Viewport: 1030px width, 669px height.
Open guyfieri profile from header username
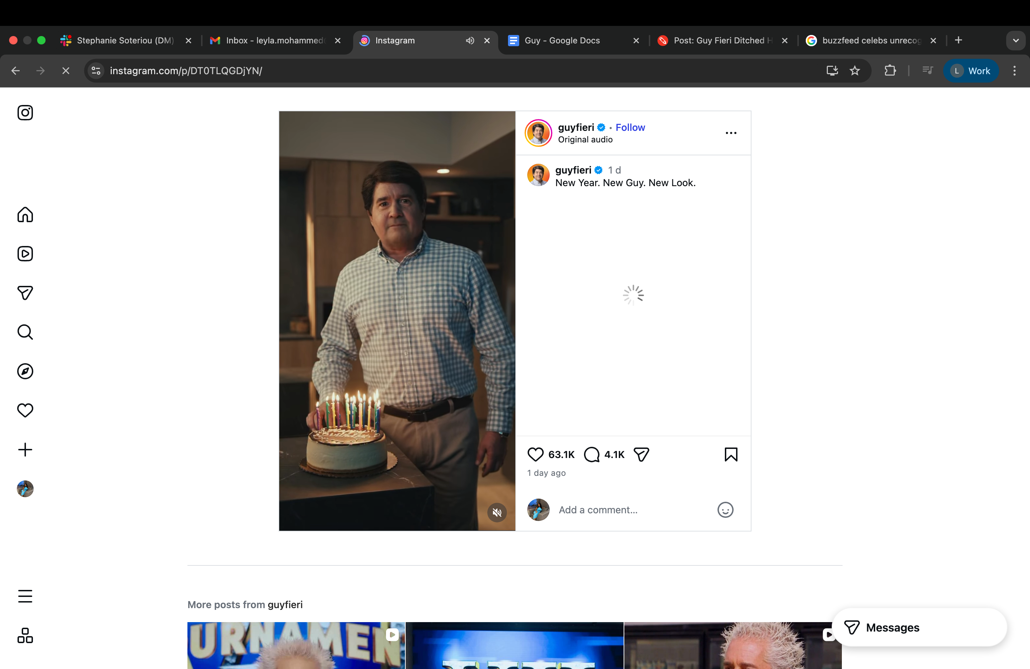click(576, 127)
